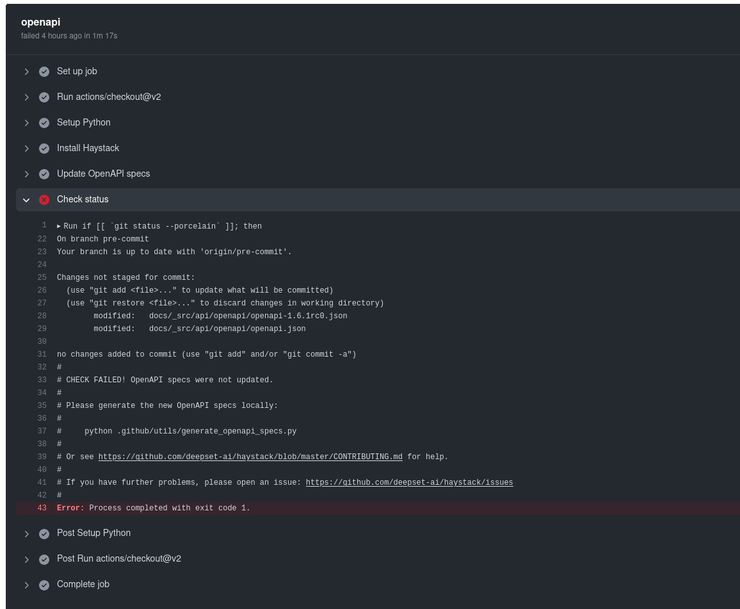The image size is (740, 609).
Task: Select the Setup Python step label
Action: (x=83, y=122)
